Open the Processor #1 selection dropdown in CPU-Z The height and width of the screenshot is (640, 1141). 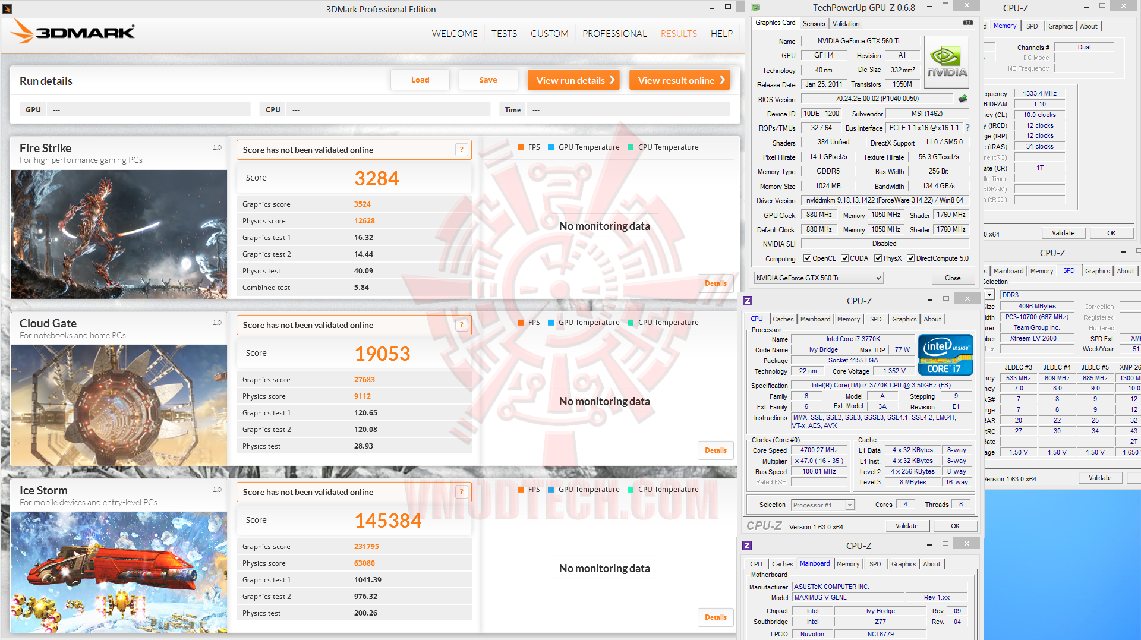(x=823, y=505)
